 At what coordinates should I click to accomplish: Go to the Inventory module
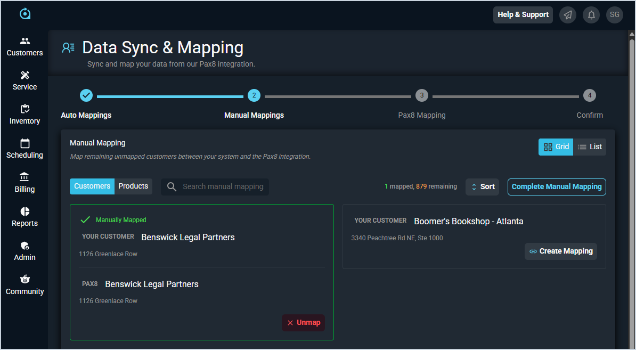coord(25,115)
